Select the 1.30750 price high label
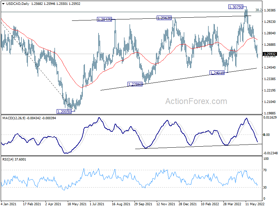278x208 pixels. point(236,7)
